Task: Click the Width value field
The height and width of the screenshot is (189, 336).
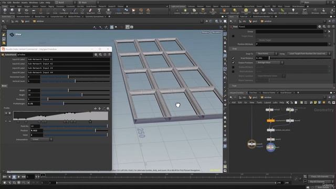Action: tap(34, 90)
